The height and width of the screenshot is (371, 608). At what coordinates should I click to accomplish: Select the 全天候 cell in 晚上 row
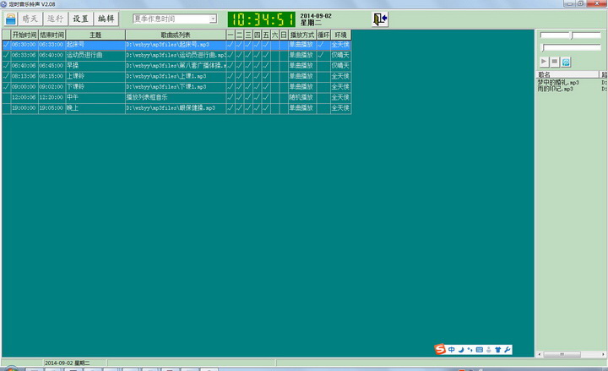coord(341,107)
